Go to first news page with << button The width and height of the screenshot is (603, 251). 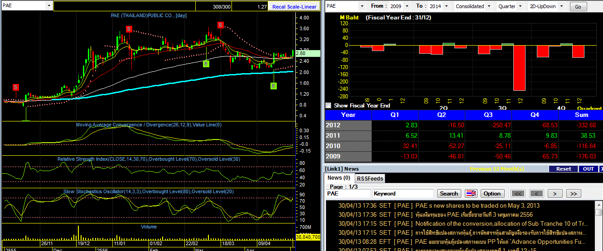(x=518, y=193)
